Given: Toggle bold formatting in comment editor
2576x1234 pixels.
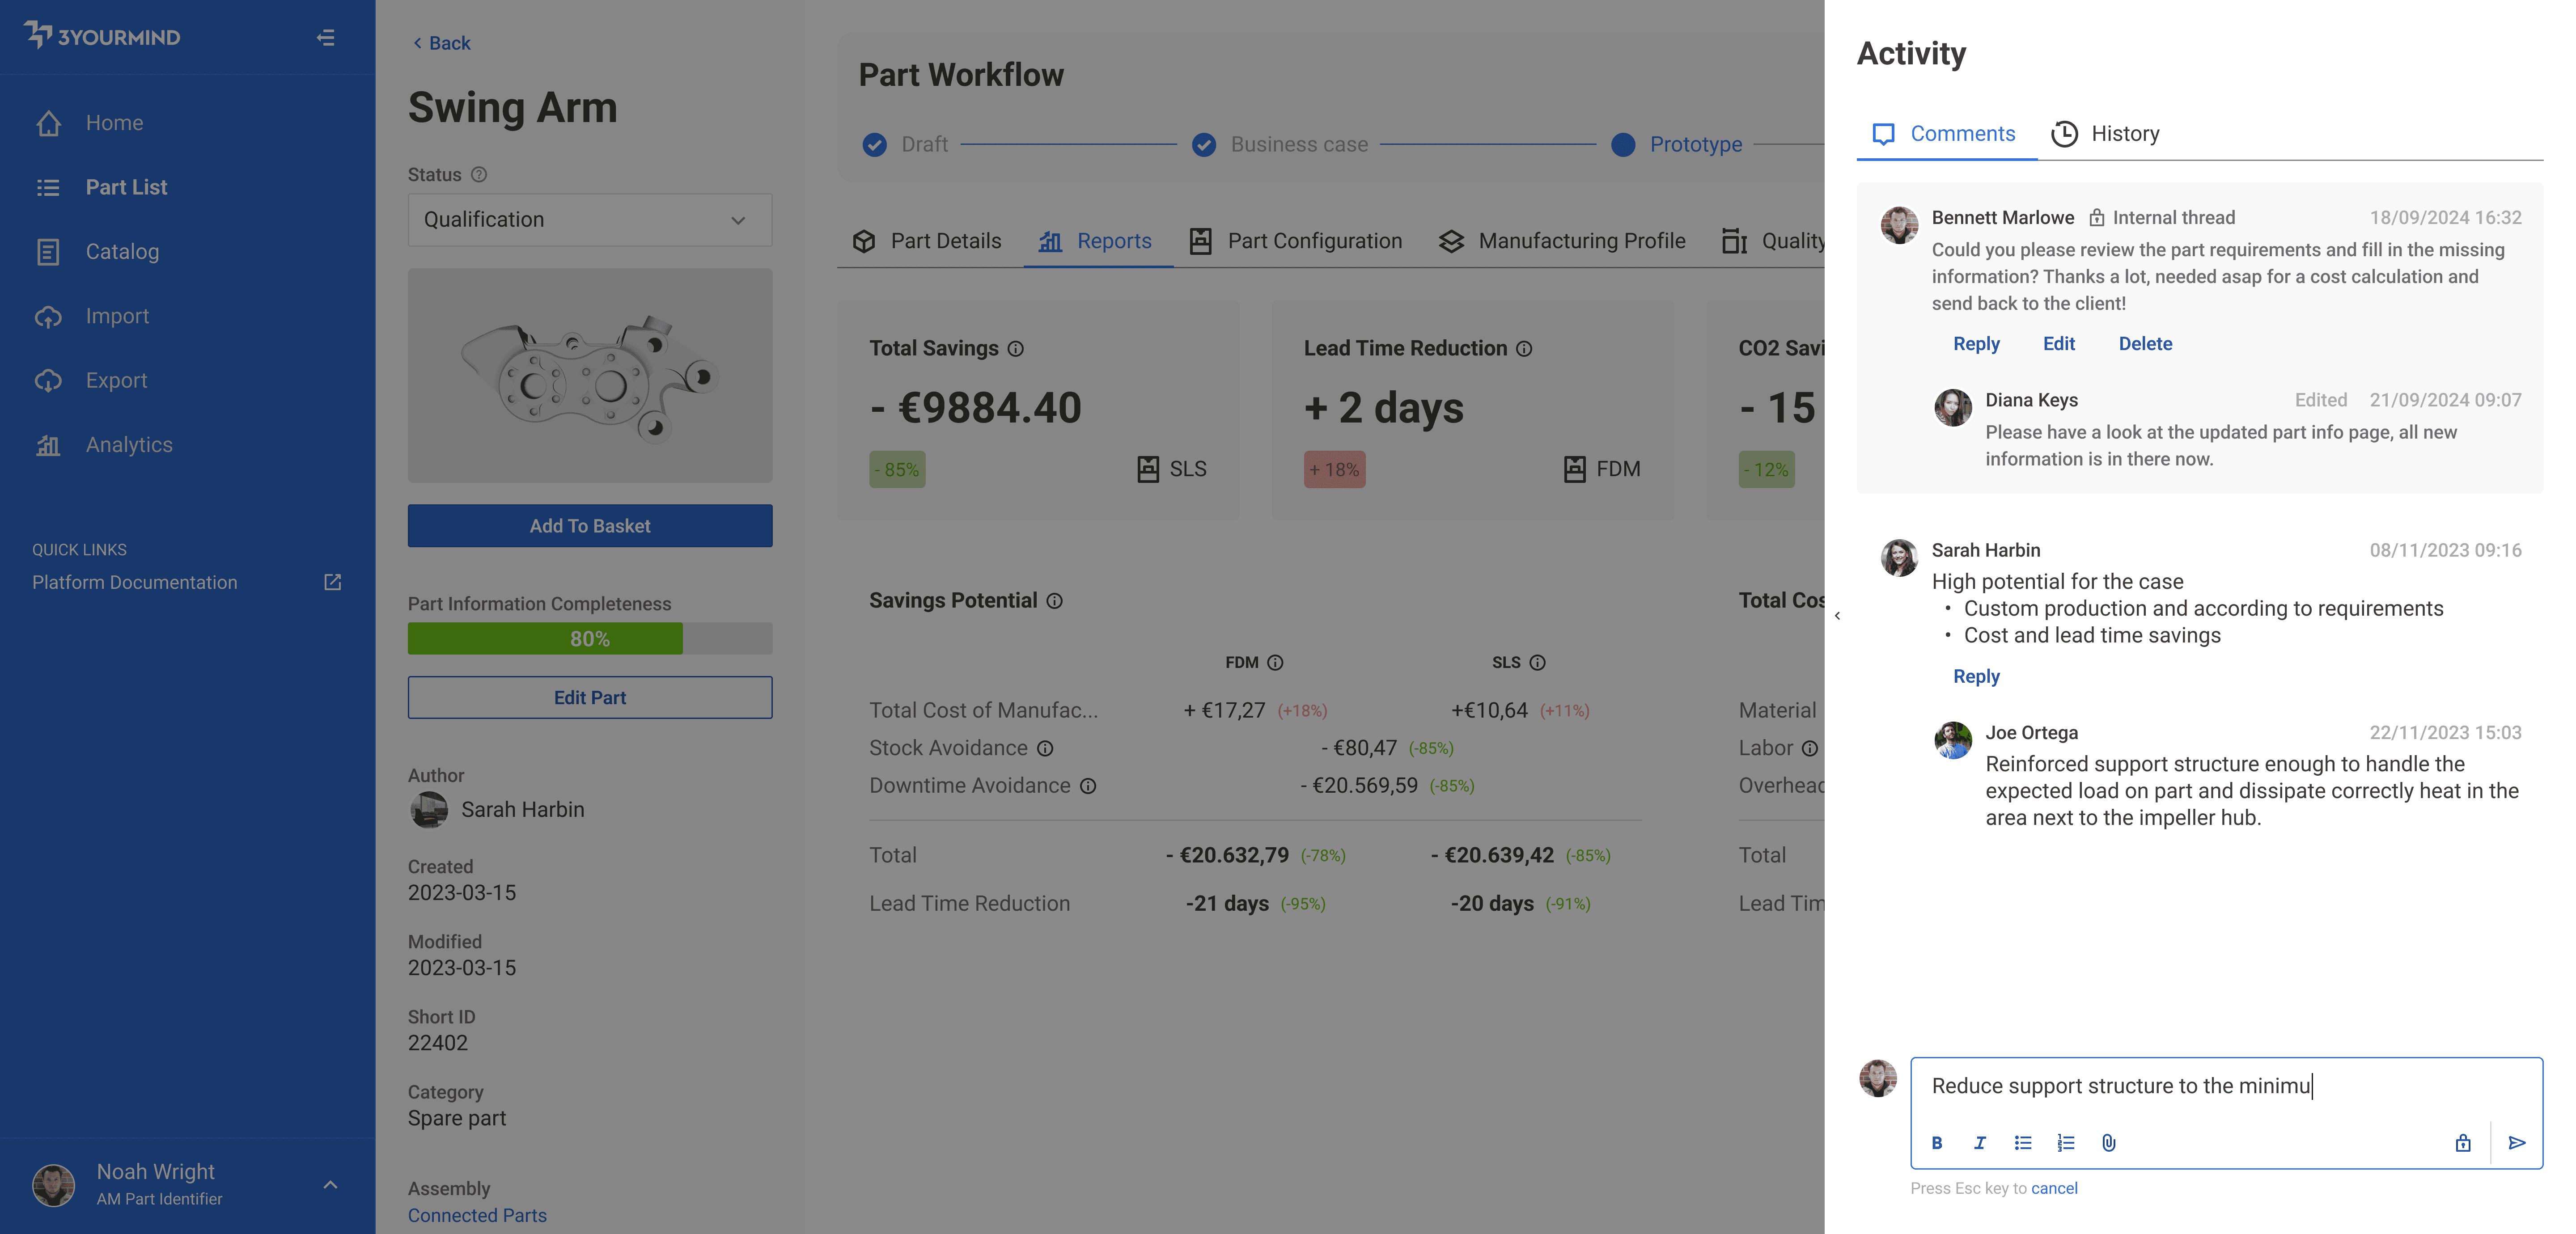Looking at the screenshot, I should 1937,1143.
